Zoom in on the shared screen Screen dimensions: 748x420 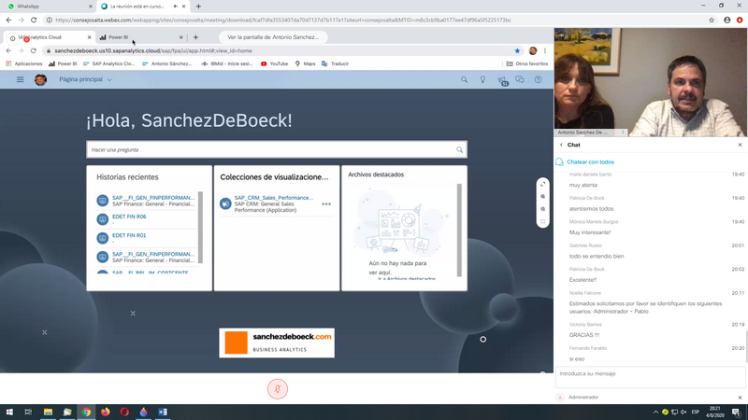(x=543, y=197)
